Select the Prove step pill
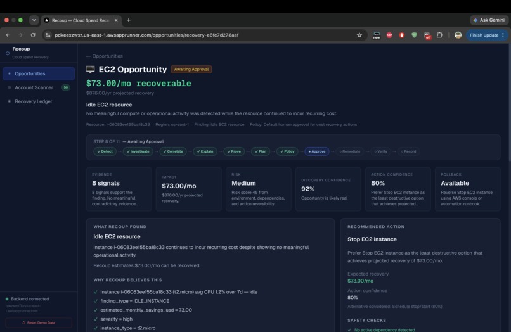Screen dimensions: 511x332 pos(234,151)
